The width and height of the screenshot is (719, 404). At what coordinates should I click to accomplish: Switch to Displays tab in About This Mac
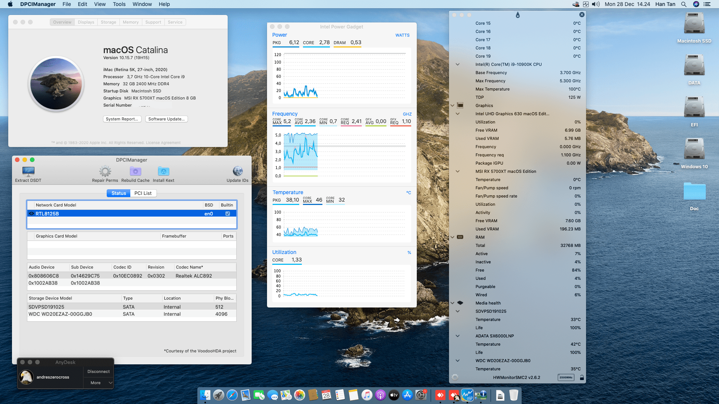(x=86, y=22)
